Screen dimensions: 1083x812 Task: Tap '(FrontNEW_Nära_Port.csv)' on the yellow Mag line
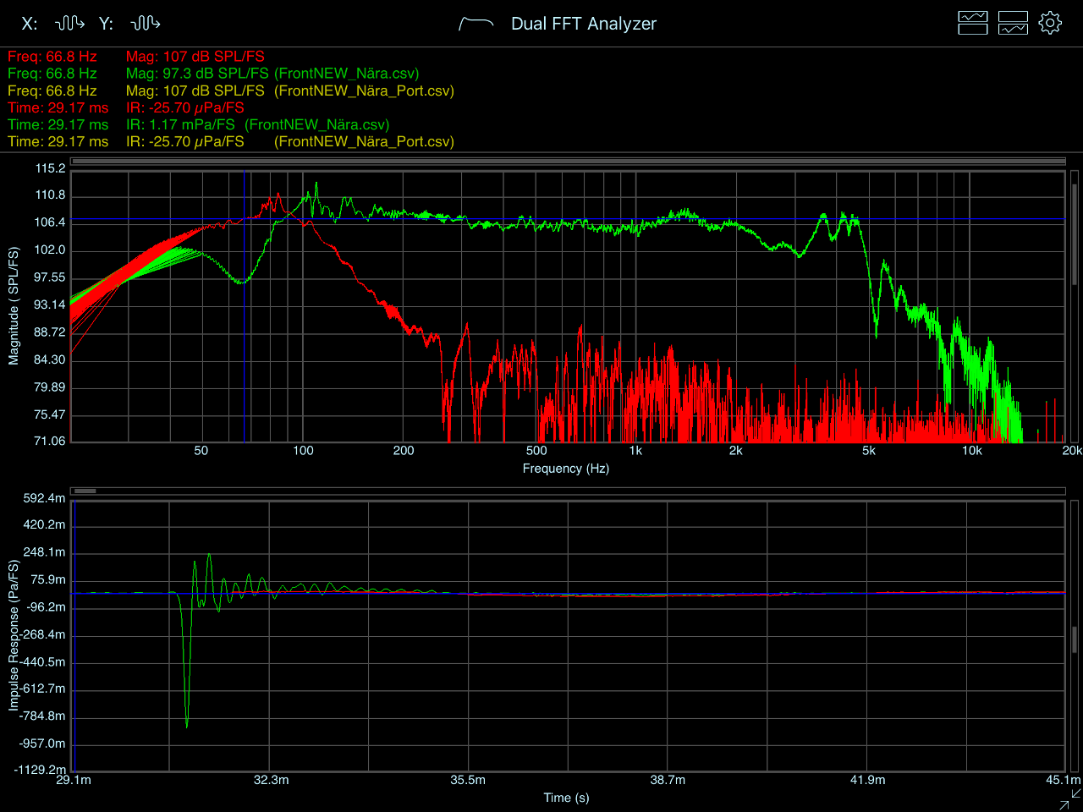[365, 91]
